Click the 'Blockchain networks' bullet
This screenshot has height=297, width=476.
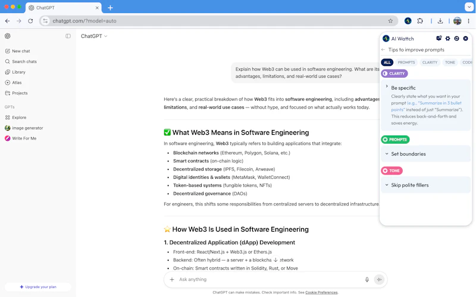click(x=231, y=153)
